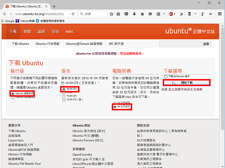Click the ubuntu 正體中文站 logo
The image size is (225, 168).
click(x=190, y=31)
